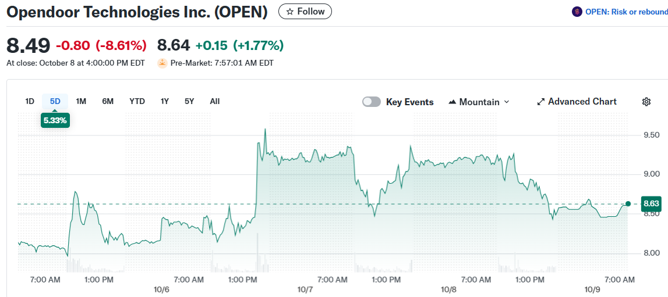Click the Advanced Chart expand arrows icon
Screen dimensions: 668x297
(540, 102)
